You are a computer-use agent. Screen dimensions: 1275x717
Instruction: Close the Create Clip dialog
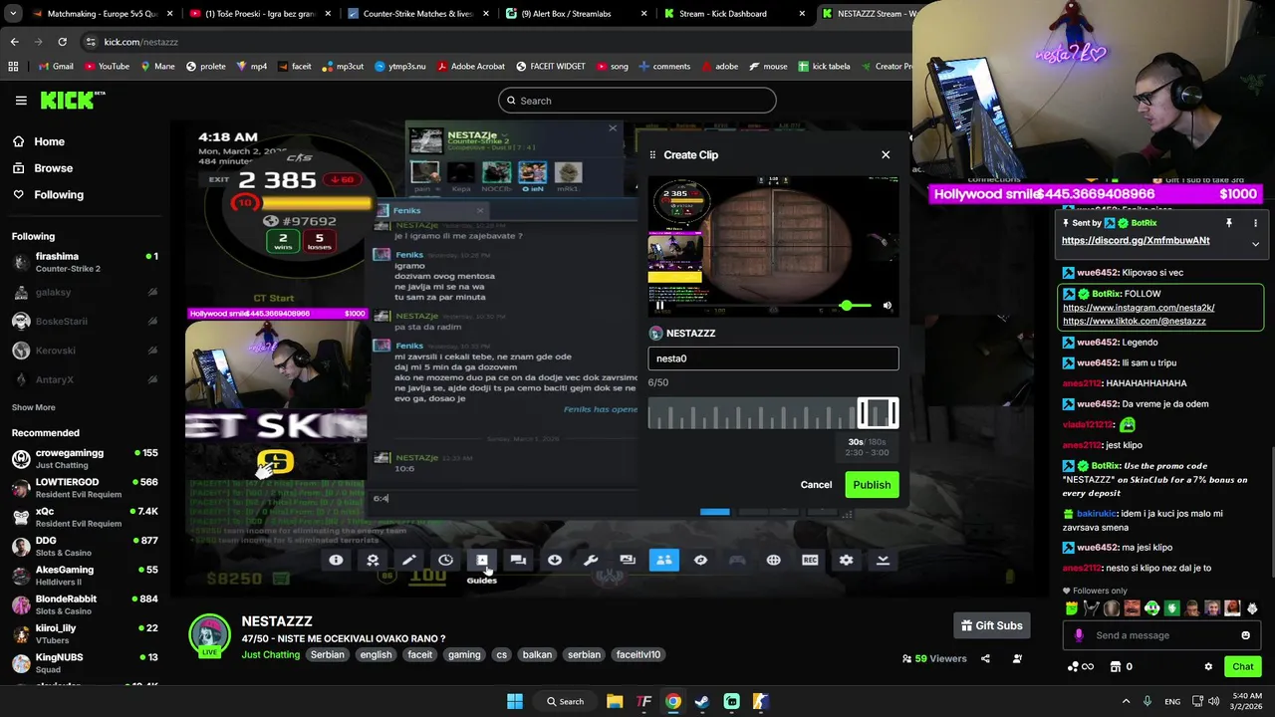pyautogui.click(x=886, y=154)
